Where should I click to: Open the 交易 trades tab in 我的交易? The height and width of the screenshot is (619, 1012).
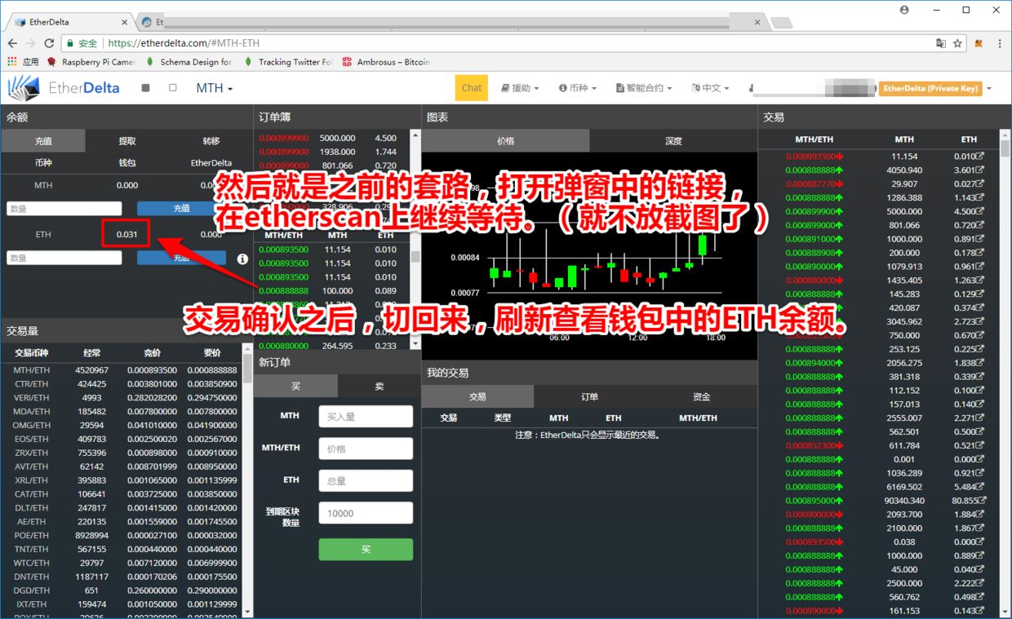[x=477, y=396]
